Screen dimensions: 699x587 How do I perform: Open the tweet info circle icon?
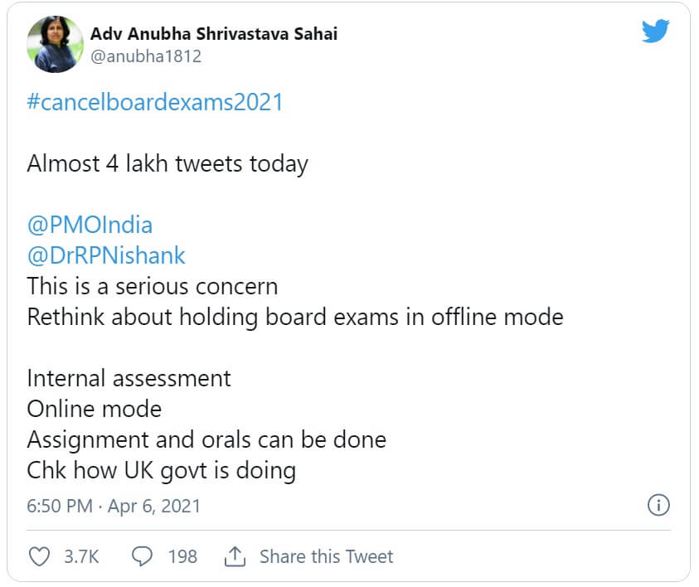658,505
